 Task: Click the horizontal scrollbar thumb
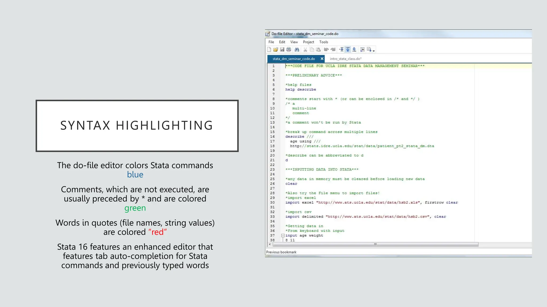point(375,244)
